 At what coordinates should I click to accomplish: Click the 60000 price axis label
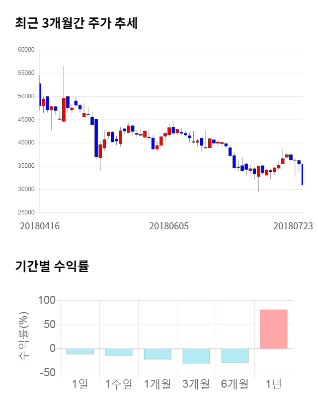click(25, 50)
